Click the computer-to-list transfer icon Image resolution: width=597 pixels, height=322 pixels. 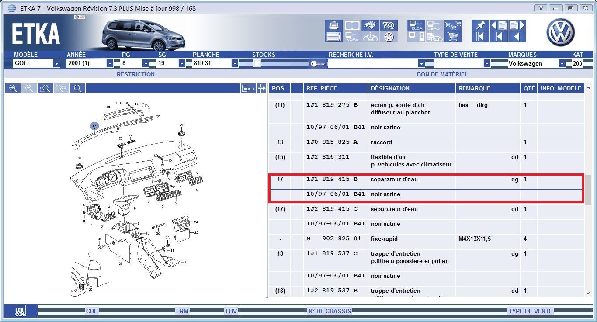tap(416, 37)
